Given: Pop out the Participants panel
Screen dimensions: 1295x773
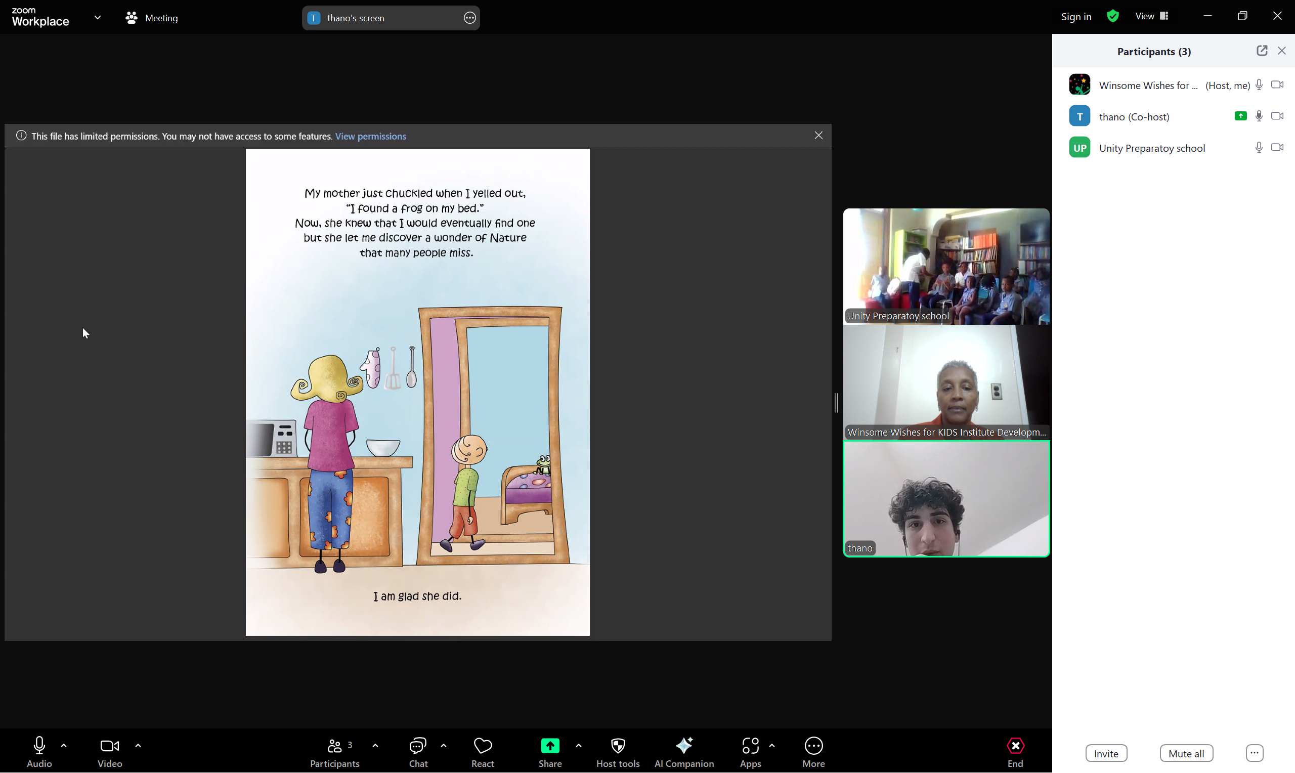Looking at the screenshot, I should click(x=1261, y=51).
